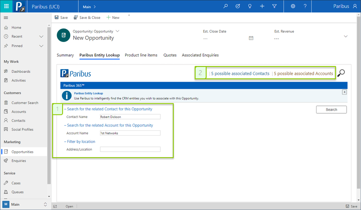The image size is (361, 210).
Task: Click the Paribus 365 blue header bar
Action: coord(204,85)
